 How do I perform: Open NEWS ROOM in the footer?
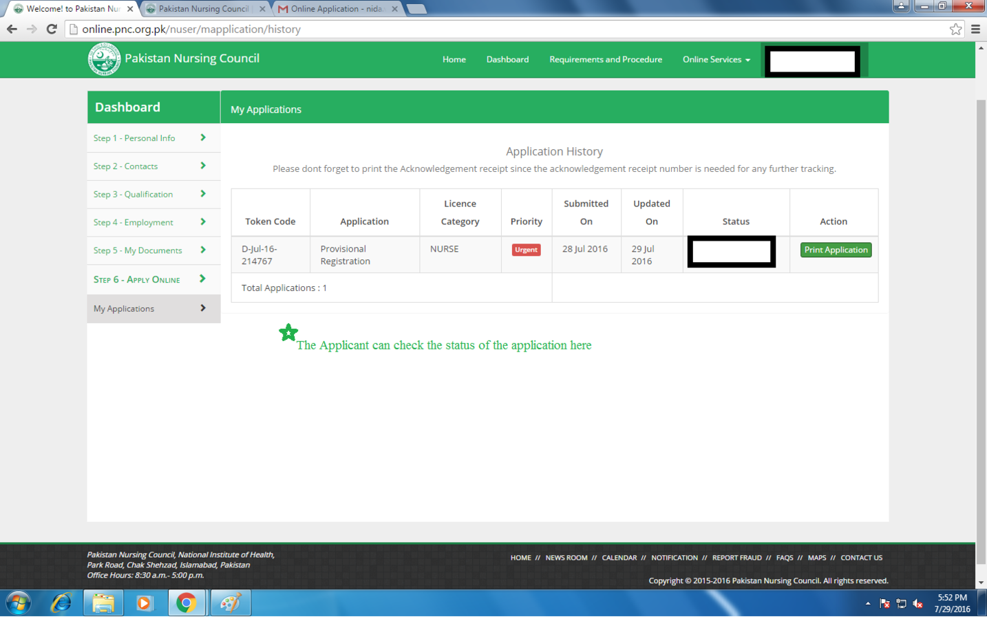pos(566,558)
